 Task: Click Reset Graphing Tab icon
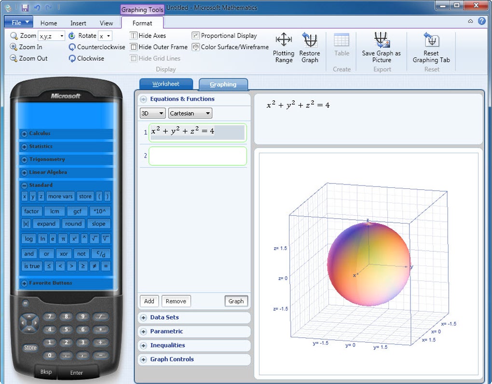tap(431, 40)
